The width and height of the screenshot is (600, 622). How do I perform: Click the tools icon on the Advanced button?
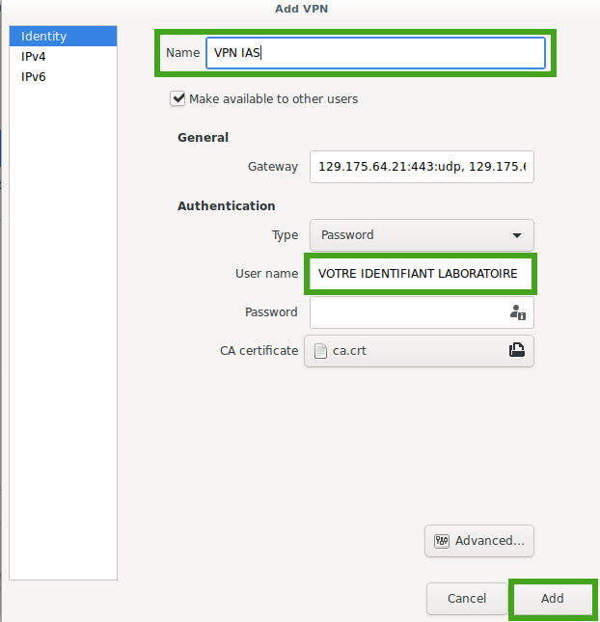[442, 541]
